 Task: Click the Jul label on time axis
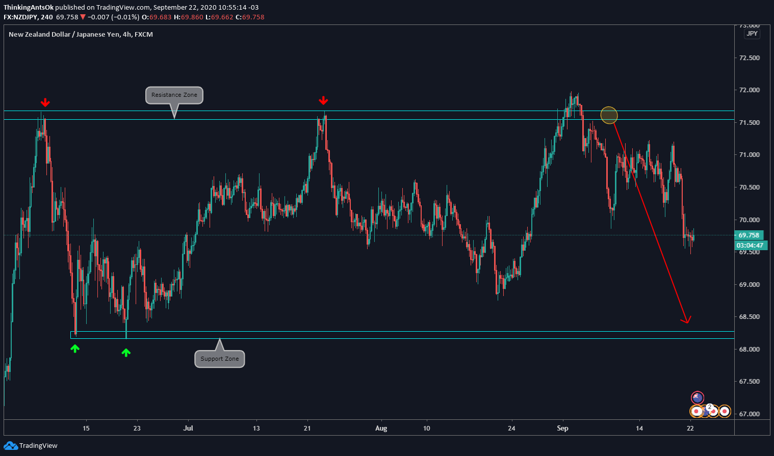click(x=188, y=428)
